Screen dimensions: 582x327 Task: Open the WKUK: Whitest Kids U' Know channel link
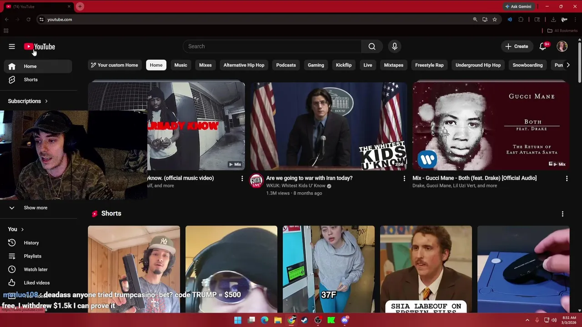point(296,186)
